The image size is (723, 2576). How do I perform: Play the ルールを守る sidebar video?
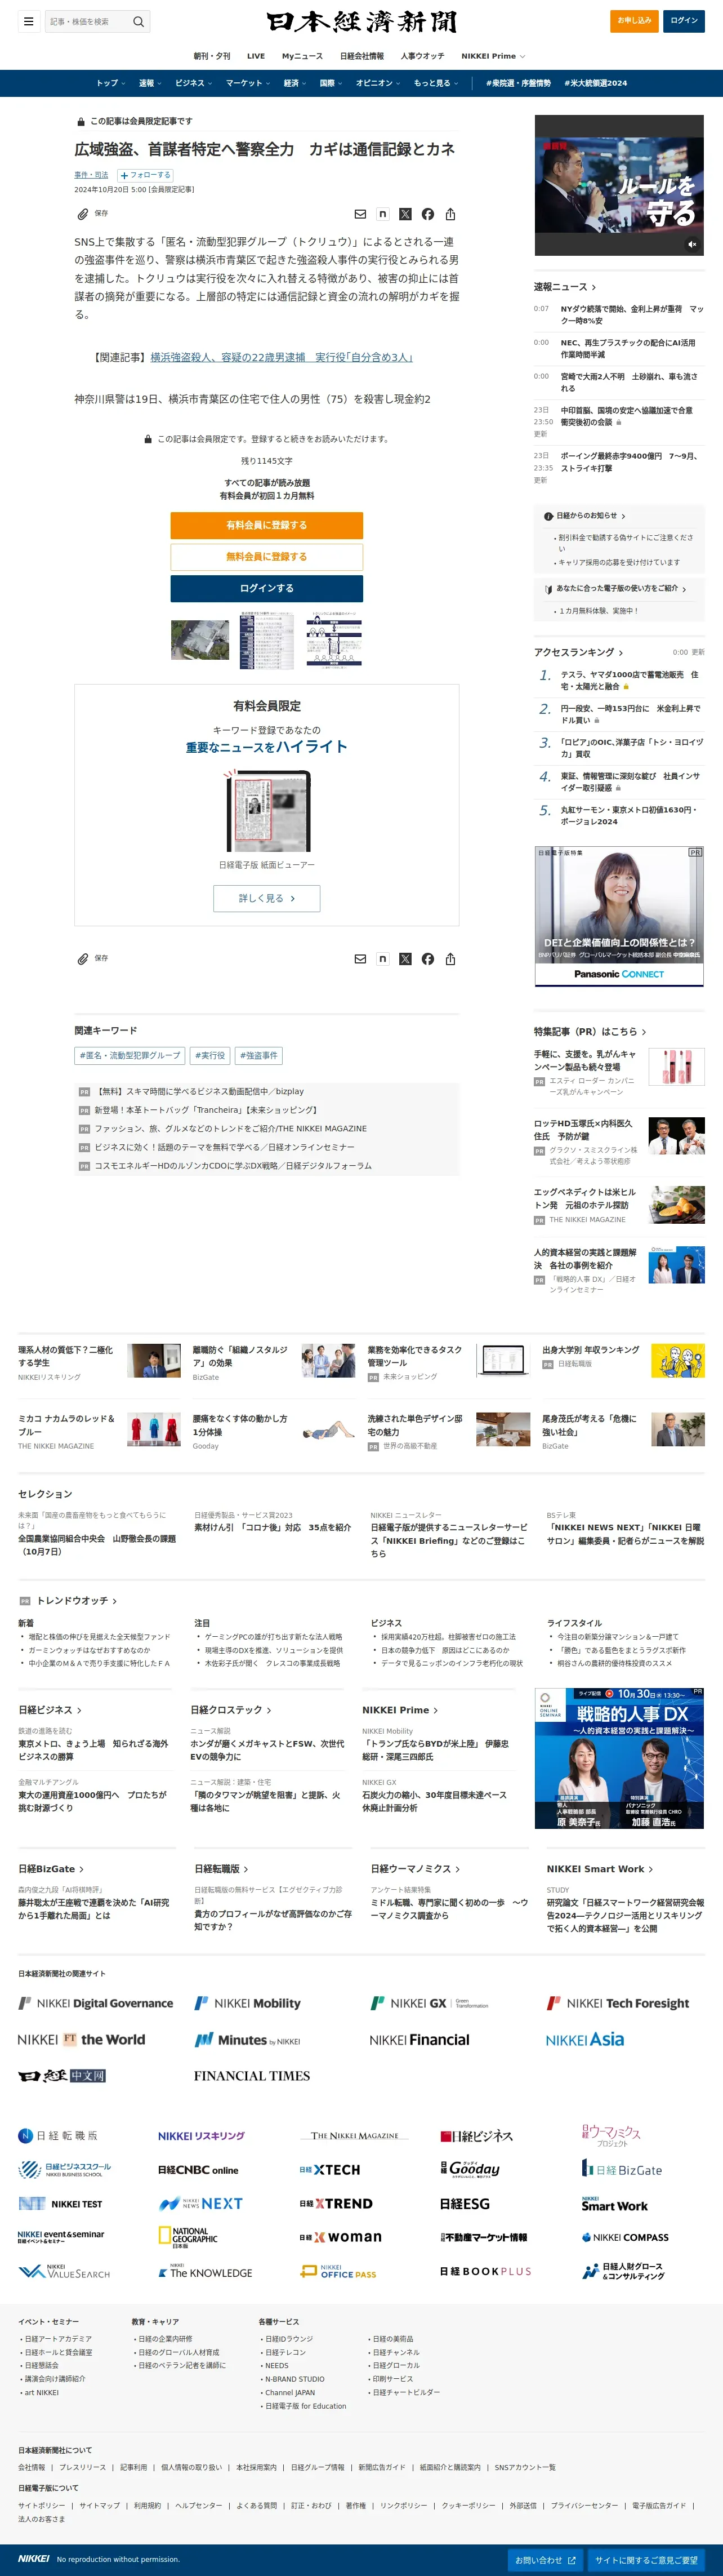619,186
